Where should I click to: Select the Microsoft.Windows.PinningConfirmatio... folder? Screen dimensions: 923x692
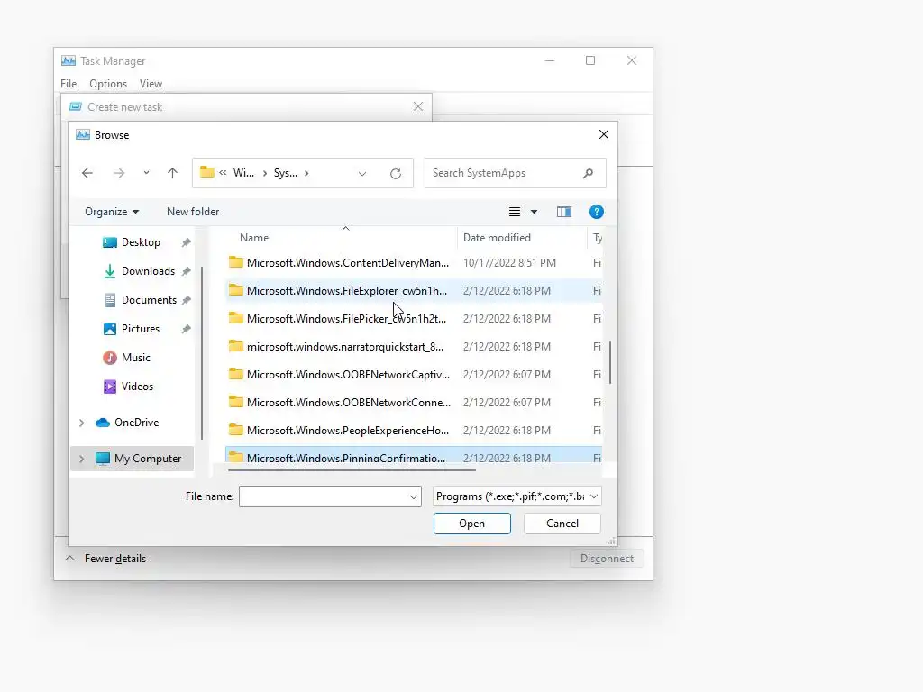pos(345,457)
